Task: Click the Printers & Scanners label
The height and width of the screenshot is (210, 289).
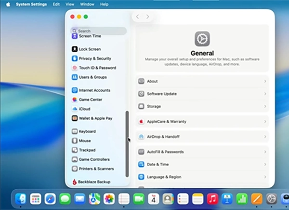Action: pos(96,168)
